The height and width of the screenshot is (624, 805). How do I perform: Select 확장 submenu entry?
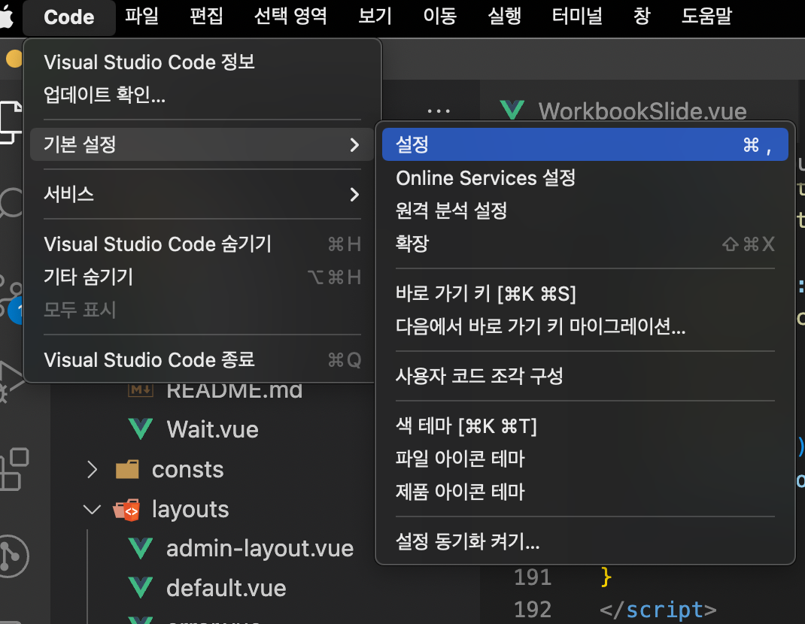click(585, 244)
